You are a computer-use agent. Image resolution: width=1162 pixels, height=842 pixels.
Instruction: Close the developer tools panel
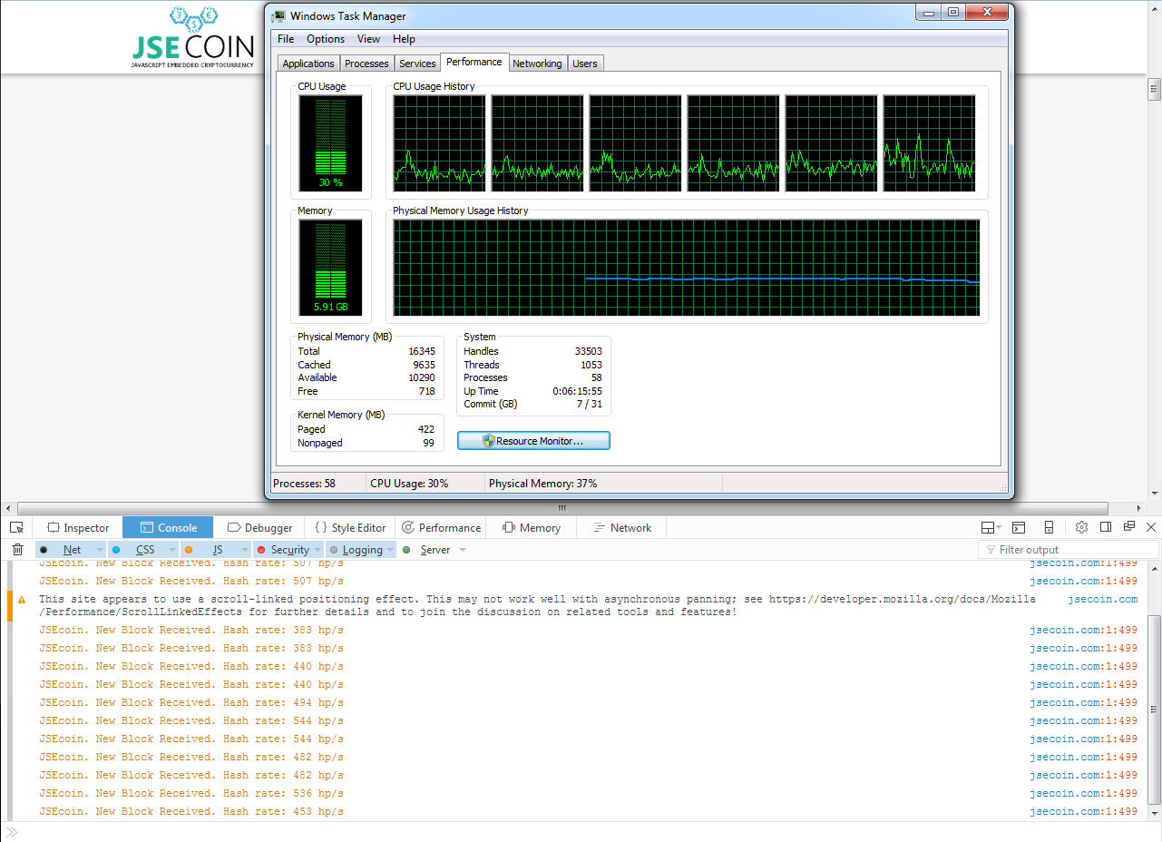coord(1151,527)
